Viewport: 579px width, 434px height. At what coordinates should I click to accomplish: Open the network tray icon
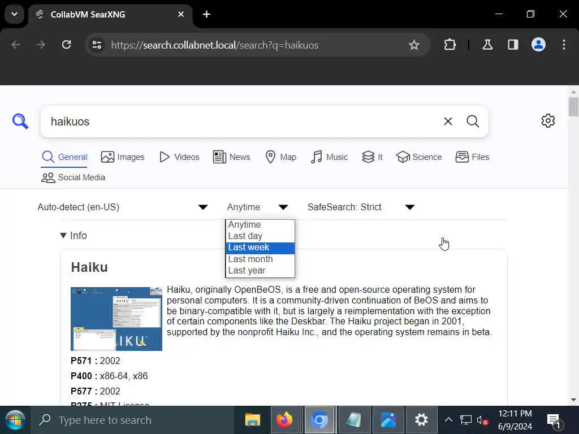pyautogui.click(x=466, y=420)
